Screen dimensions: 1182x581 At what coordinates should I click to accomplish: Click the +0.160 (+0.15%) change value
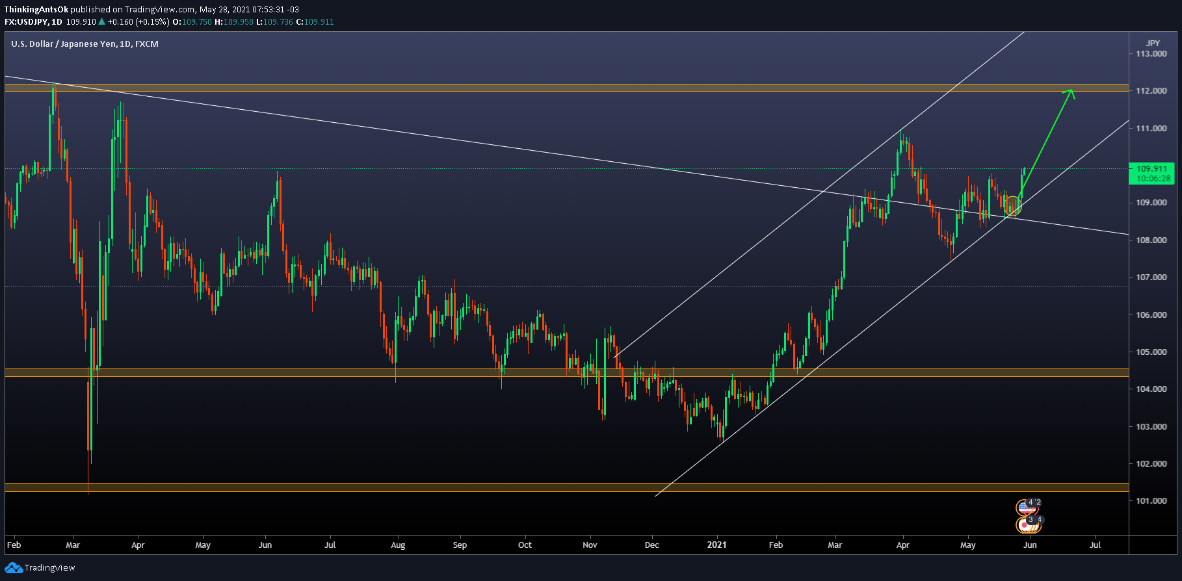click(x=138, y=22)
